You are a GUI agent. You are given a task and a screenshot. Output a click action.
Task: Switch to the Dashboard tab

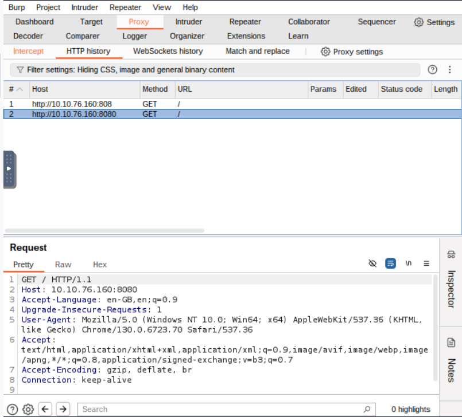(34, 22)
